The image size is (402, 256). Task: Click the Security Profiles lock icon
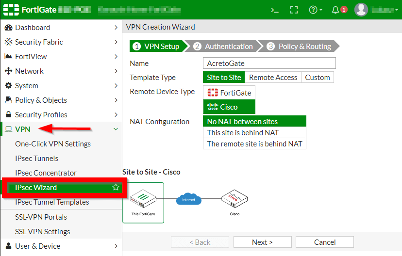[8, 114]
